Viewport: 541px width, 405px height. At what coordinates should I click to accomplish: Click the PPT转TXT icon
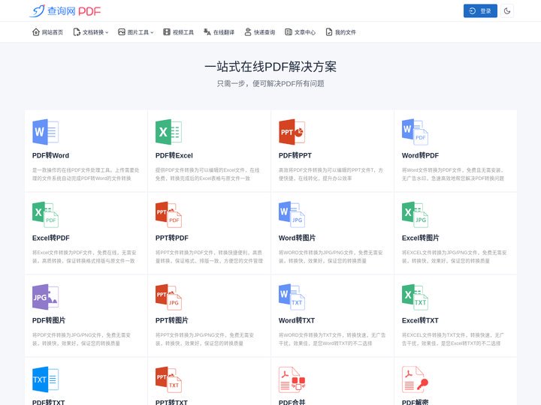[169, 379]
